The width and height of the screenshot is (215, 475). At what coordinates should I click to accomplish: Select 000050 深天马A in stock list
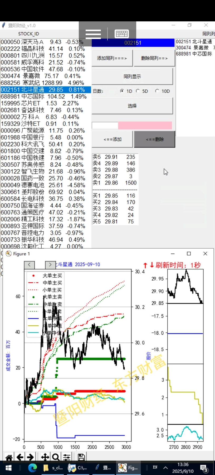point(46,42)
